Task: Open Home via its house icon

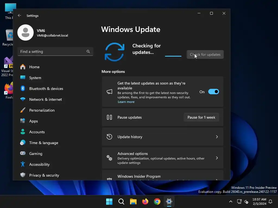Action: pos(23,67)
